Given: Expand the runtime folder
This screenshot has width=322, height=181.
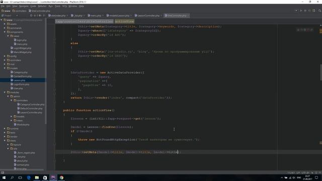Looking at the screenshot, I should coord(5,129).
